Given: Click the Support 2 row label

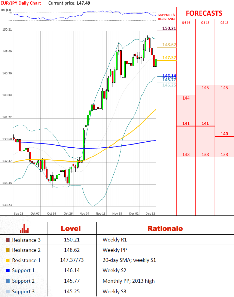Looking at the screenshot, I should tap(23, 281).
